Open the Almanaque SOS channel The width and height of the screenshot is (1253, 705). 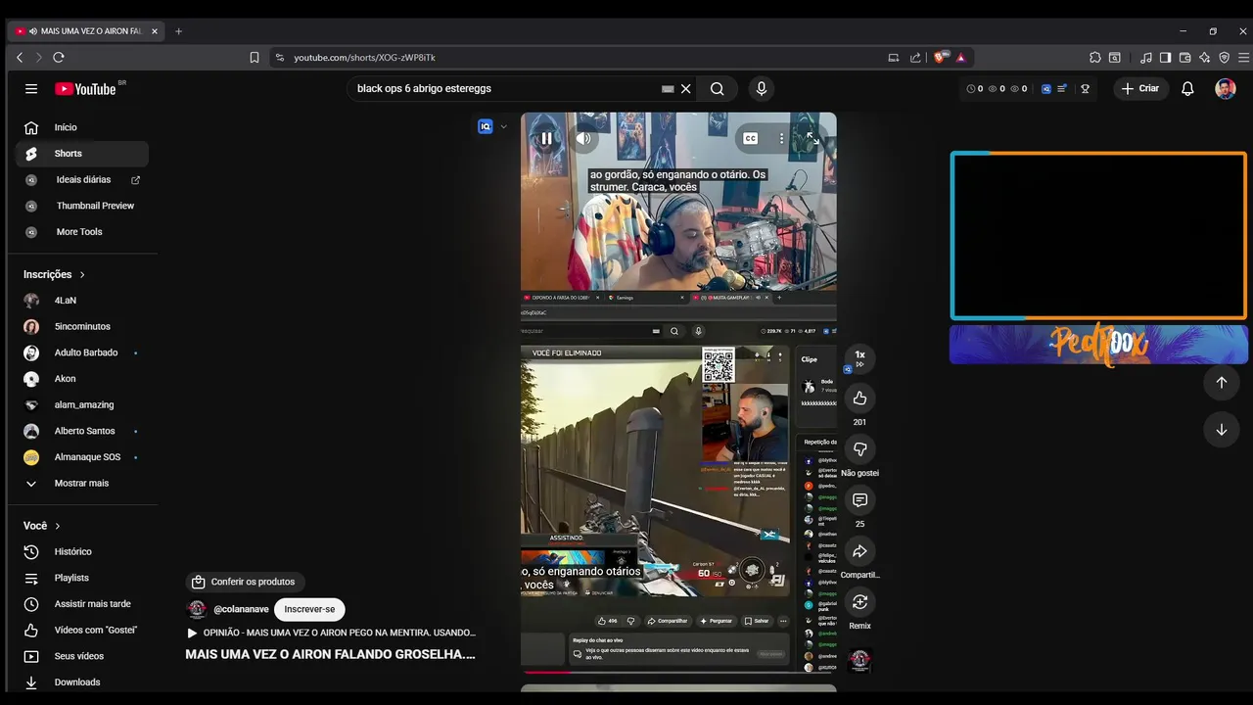(82, 457)
